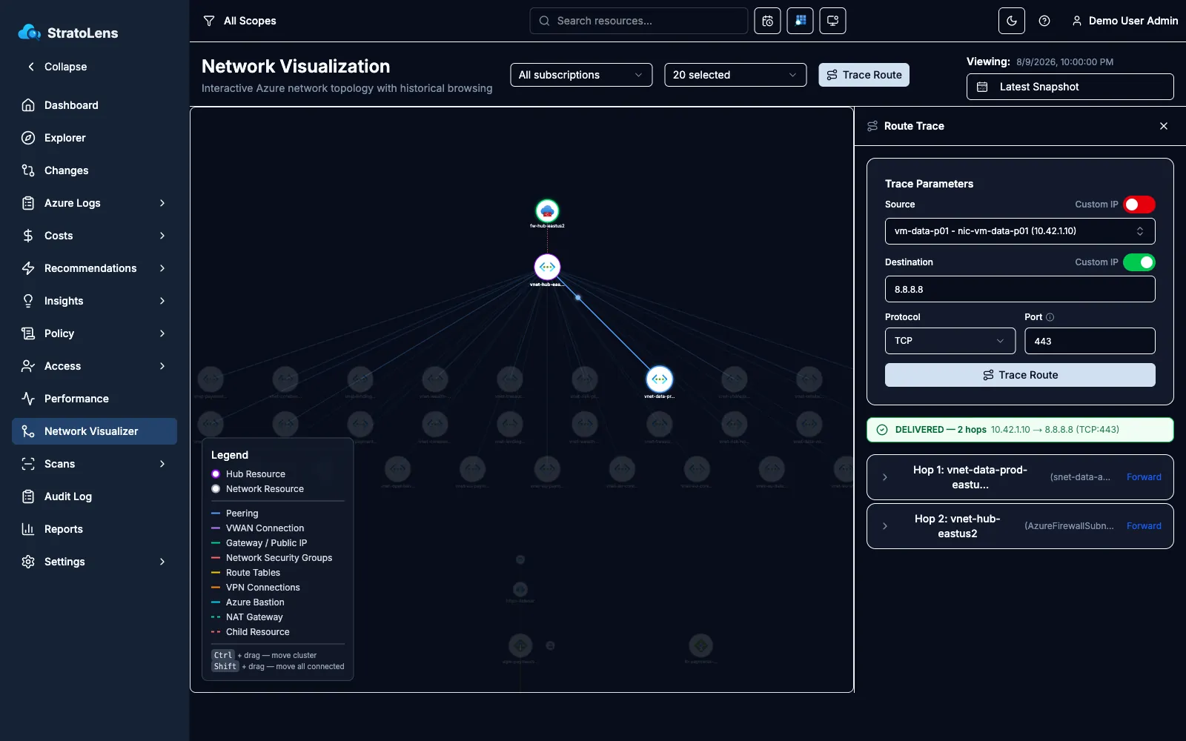Screen dimensions: 1186x741
Task: Click the Destination IP field with 8.8.8.8
Action: tap(1020, 289)
